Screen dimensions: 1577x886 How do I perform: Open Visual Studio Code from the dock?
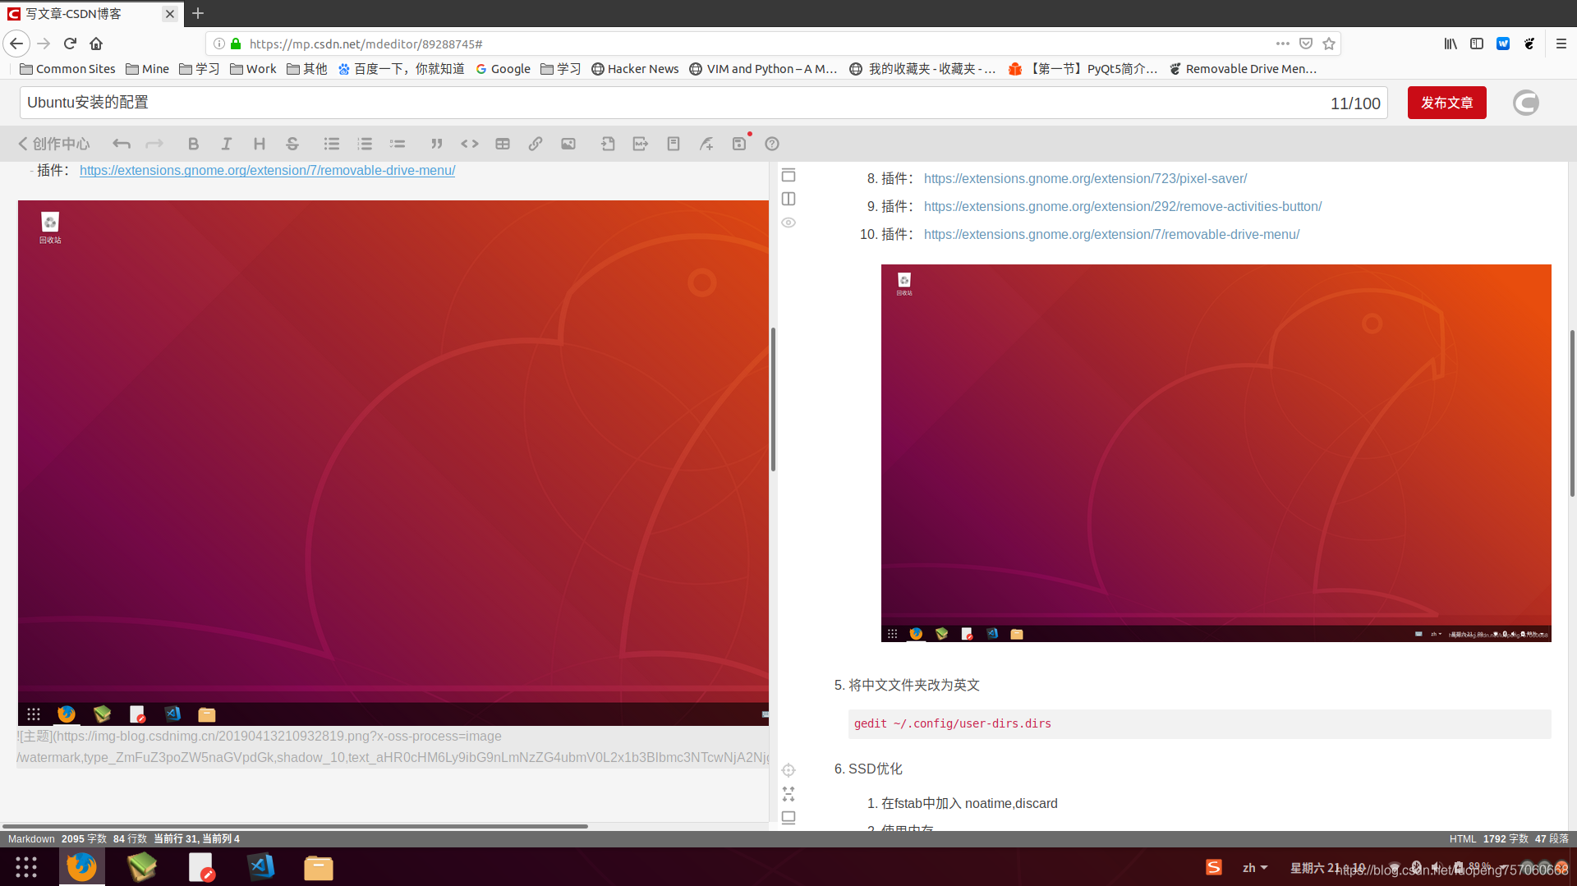click(260, 867)
